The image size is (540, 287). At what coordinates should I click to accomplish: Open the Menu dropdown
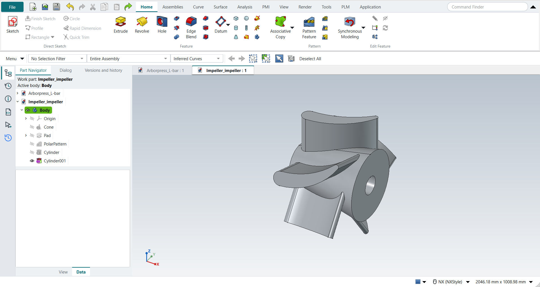click(x=15, y=59)
